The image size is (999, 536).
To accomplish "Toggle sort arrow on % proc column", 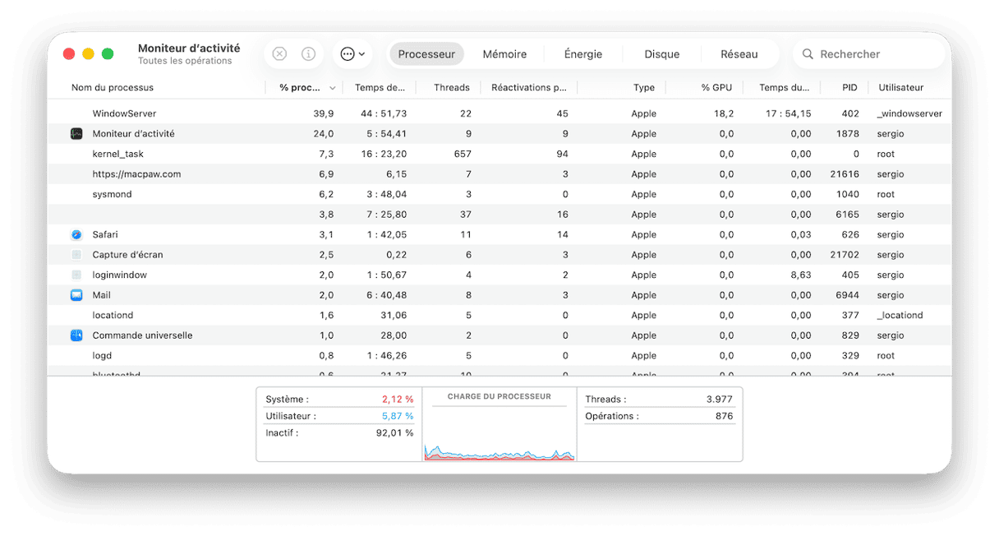I will 333,88.
